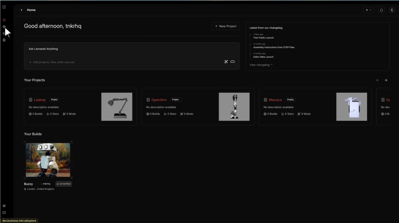Open the Explore compass icon in sidebar
The height and width of the screenshot is (223, 399).
coord(4,27)
